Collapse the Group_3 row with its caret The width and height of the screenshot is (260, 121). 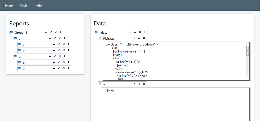(x=46, y=32)
